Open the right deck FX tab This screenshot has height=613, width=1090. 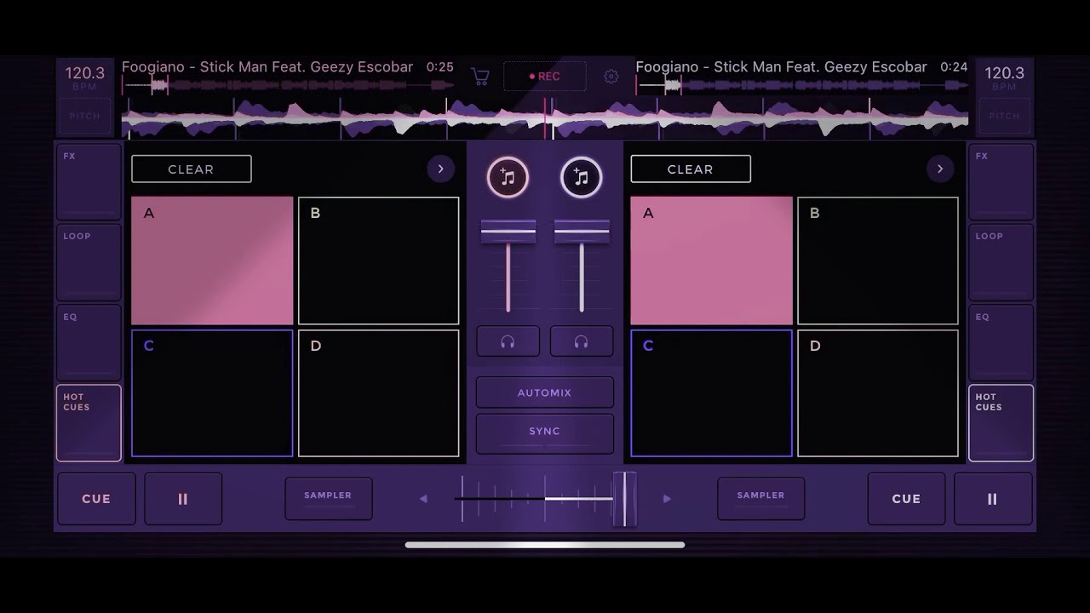(x=1001, y=181)
